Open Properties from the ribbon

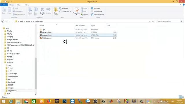pyautogui.click(x=76, y=11)
